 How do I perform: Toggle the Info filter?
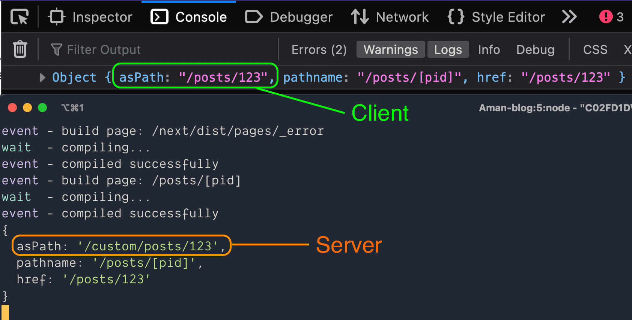[489, 49]
